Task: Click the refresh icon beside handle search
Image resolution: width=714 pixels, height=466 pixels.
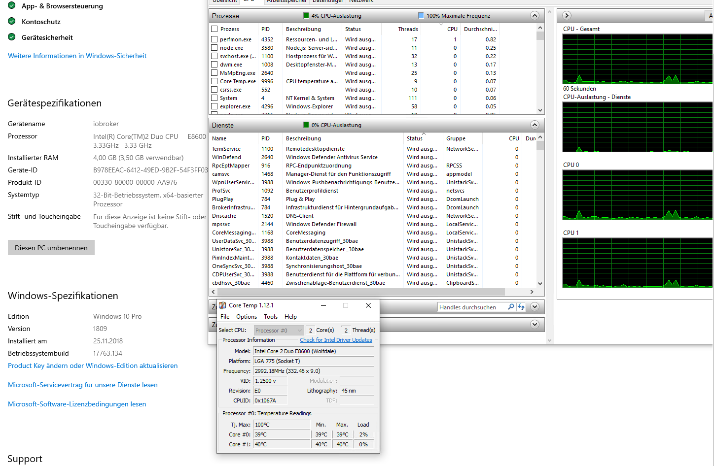Action: [x=521, y=307]
